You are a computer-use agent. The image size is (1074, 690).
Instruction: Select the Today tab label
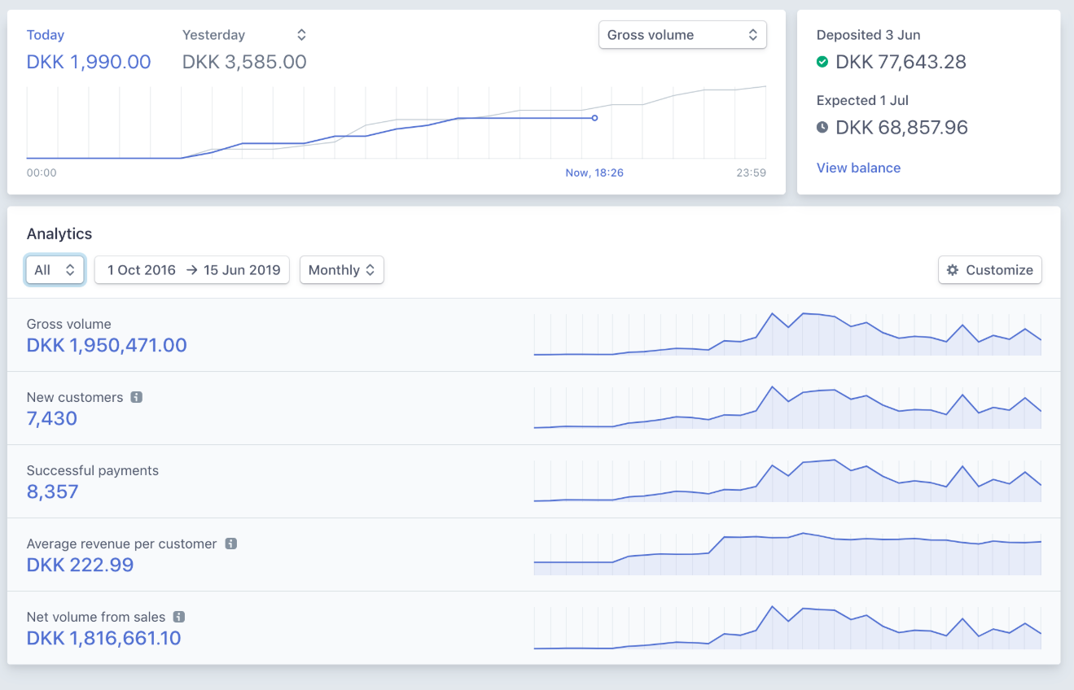tap(46, 35)
